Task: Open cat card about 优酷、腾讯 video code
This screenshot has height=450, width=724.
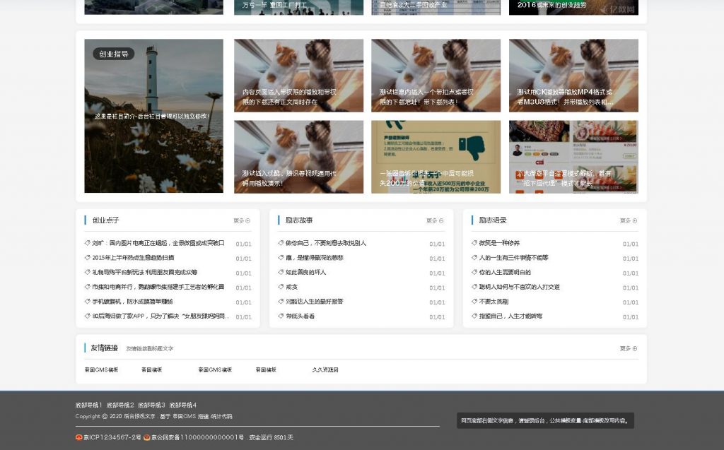Action: pyautogui.click(x=299, y=157)
